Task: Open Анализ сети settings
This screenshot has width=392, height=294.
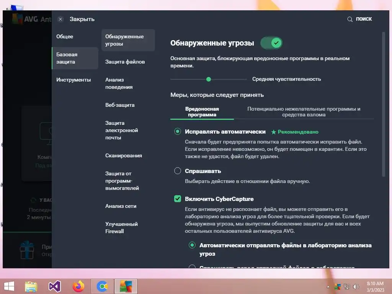Action: [x=121, y=206]
